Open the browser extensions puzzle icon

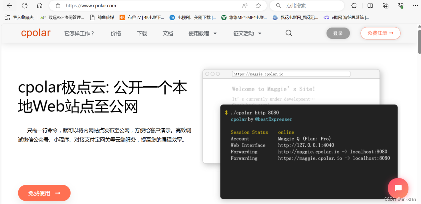coord(354,6)
